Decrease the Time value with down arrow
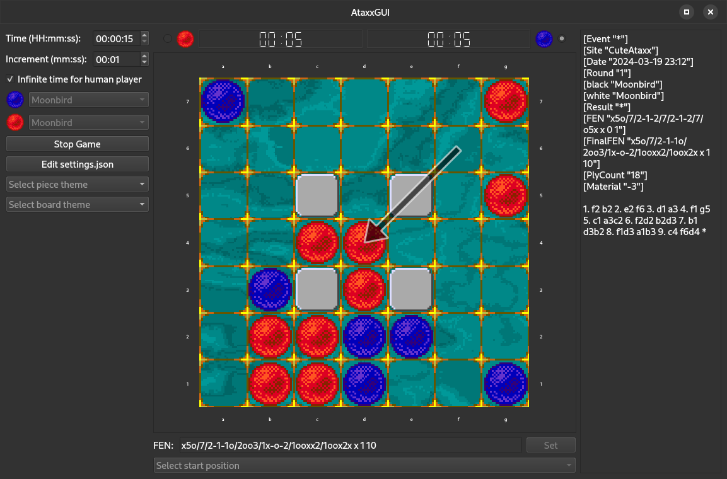727x479 pixels. pyautogui.click(x=144, y=42)
